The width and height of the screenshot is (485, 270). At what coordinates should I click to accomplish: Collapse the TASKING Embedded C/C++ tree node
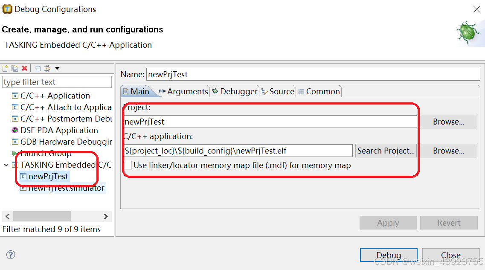point(6,165)
